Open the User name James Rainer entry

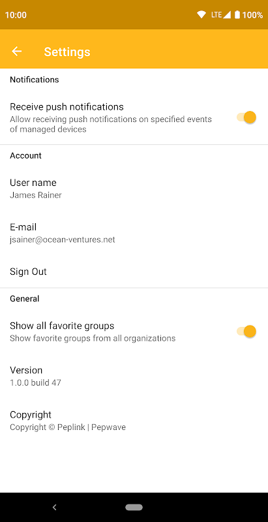point(134,189)
